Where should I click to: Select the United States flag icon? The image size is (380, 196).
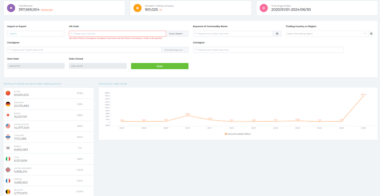pos(8,126)
